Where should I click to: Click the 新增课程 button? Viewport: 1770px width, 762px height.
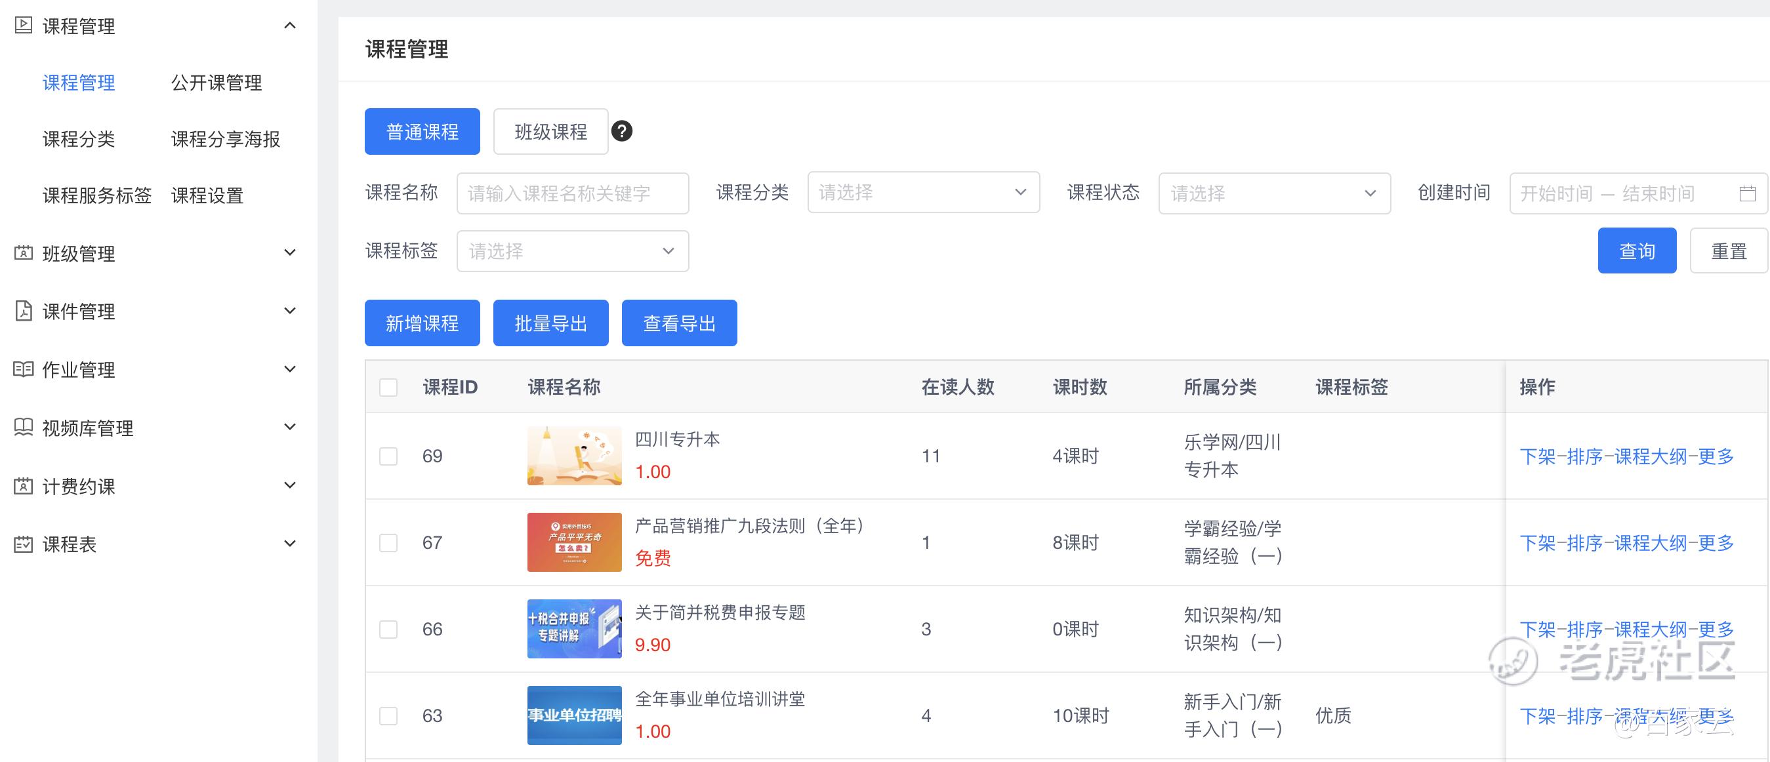tap(422, 323)
